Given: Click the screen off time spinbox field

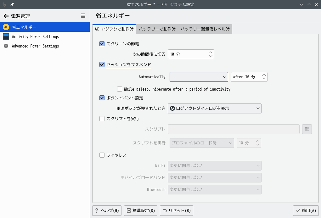Looking at the screenshot, I should click(188, 54).
